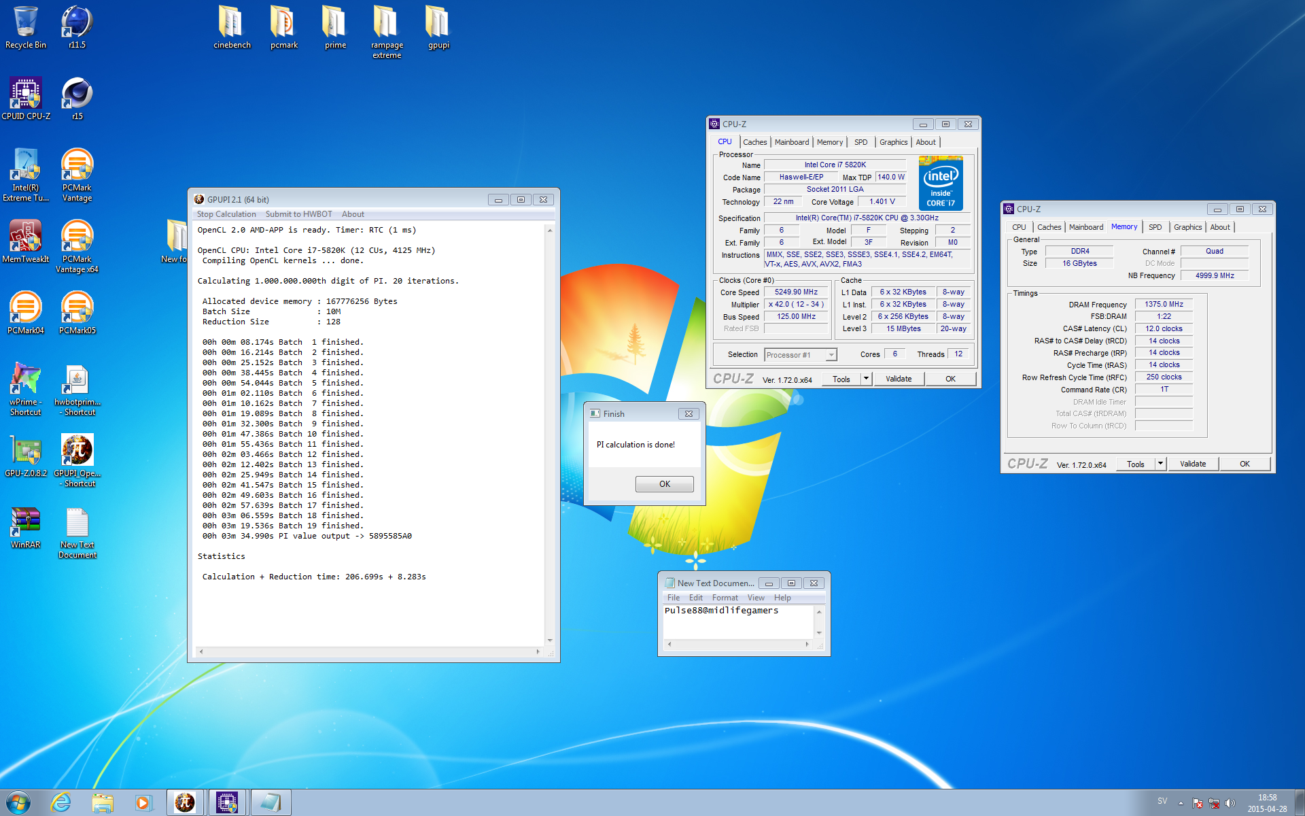1305x816 pixels.
Task: Show hidden tray icons arrow
Action: pos(1181,803)
